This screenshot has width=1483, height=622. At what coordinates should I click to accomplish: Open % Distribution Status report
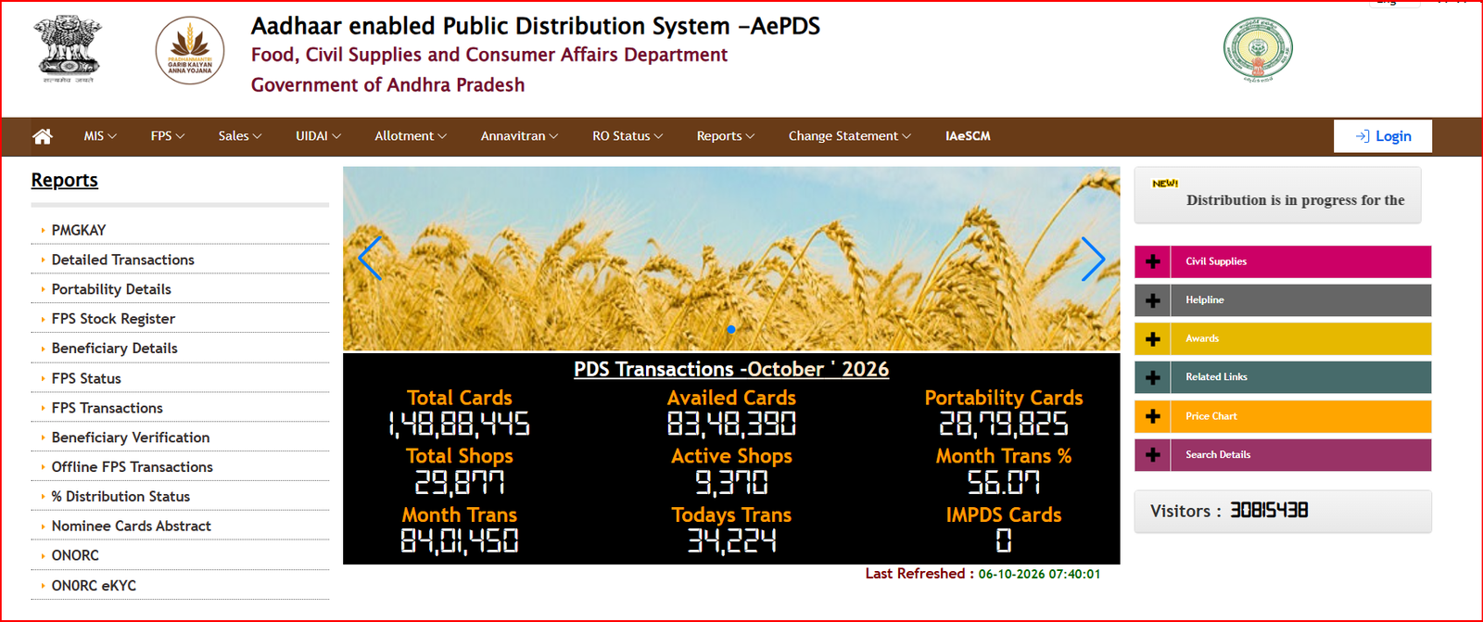[x=120, y=497]
